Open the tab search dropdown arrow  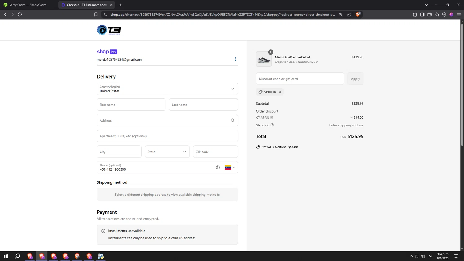coord(427,5)
